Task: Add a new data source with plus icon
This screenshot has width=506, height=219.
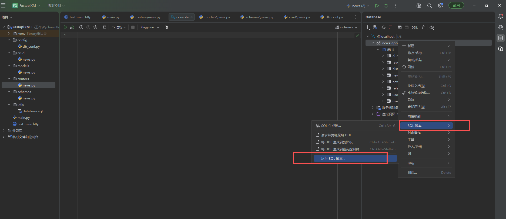Action: coord(368,27)
